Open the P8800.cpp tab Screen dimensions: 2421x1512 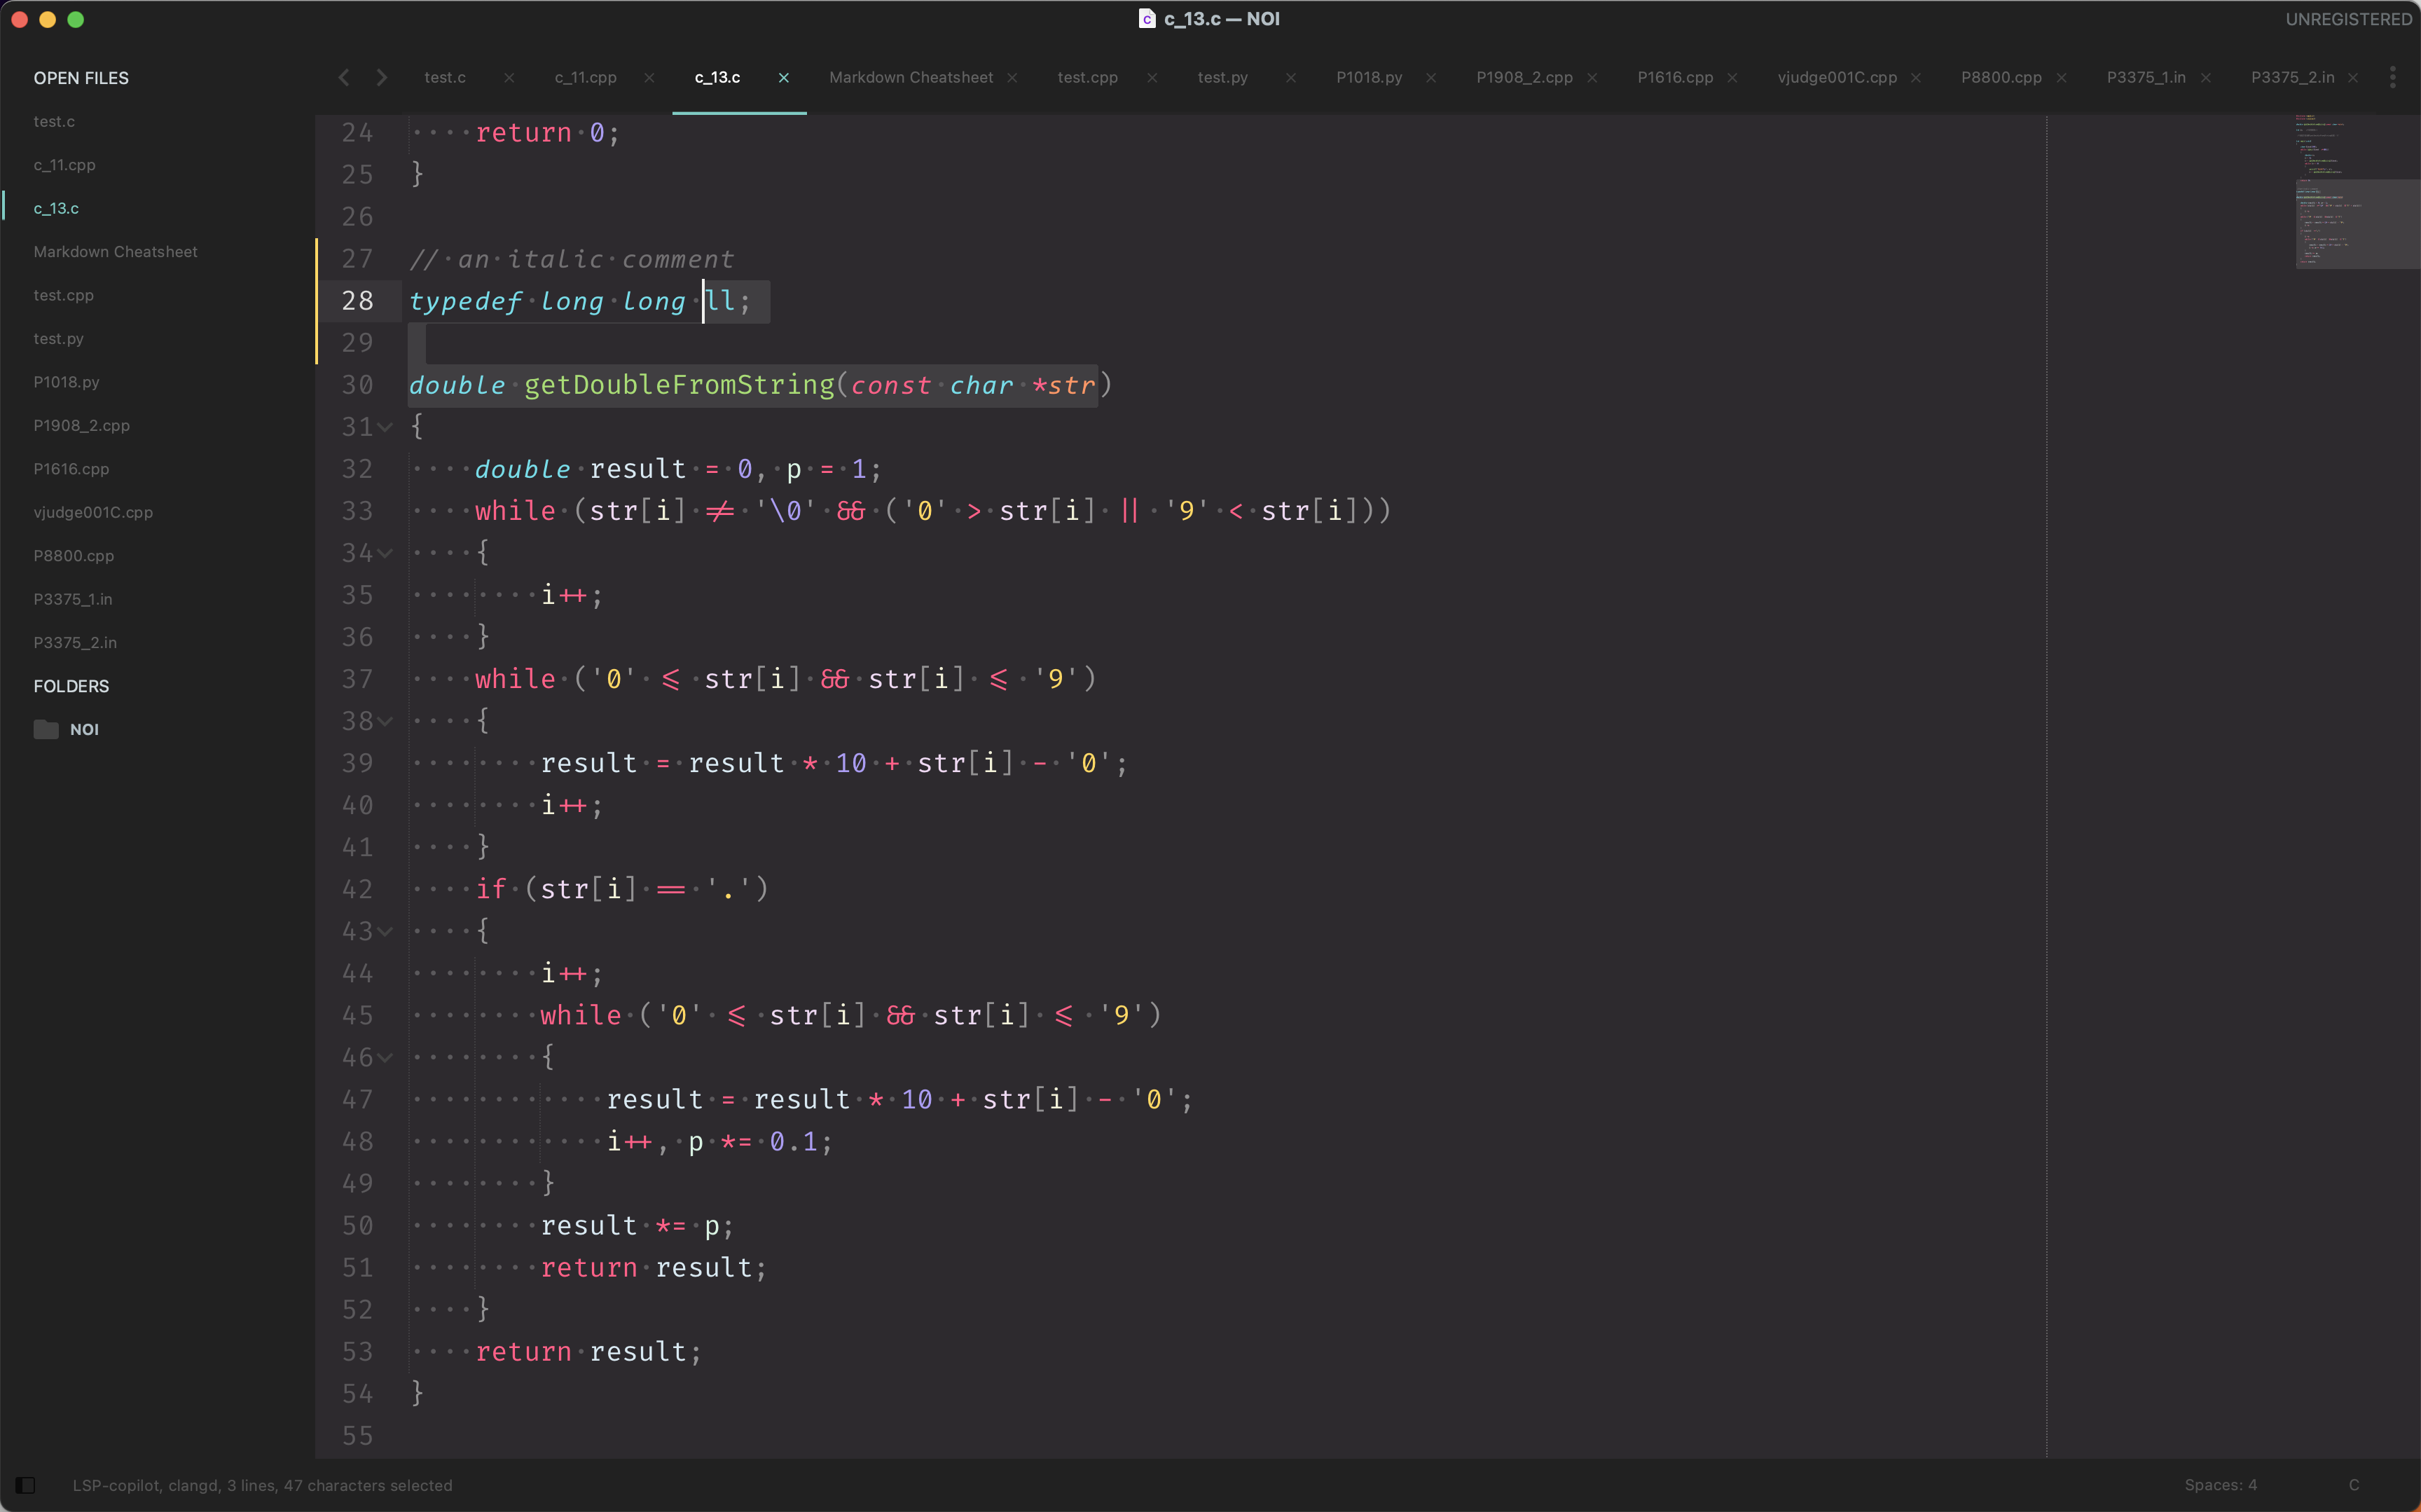coord(2001,77)
